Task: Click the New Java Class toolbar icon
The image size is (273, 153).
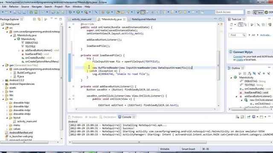Action: point(108,12)
